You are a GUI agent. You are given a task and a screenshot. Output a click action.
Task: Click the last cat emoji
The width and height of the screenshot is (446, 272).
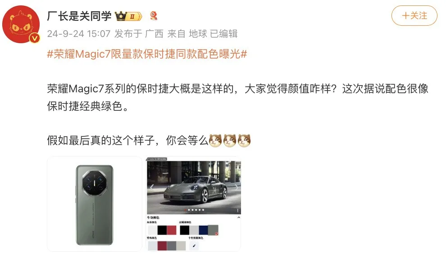click(x=244, y=141)
